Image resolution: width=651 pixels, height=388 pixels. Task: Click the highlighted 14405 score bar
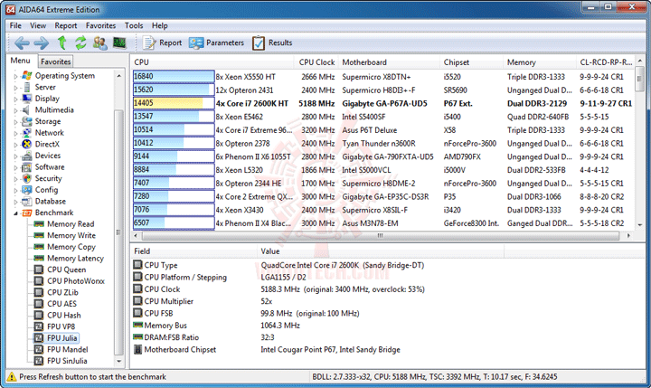pos(174,103)
